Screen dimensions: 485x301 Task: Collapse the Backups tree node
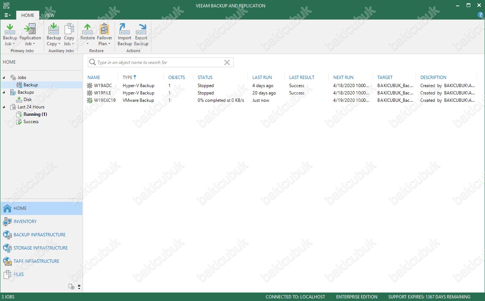[x=4, y=92]
